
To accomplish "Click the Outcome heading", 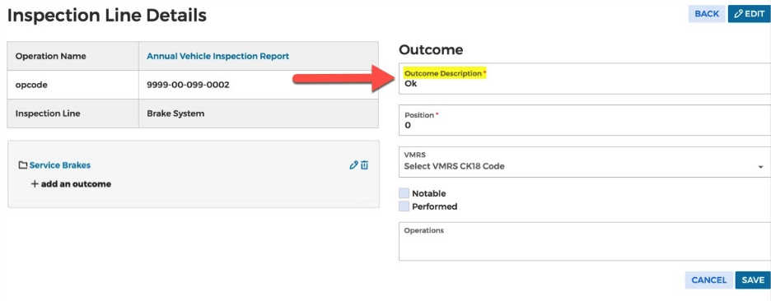I will click(x=431, y=49).
